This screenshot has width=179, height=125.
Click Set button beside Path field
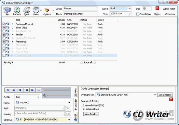pyautogui.click(x=68, y=108)
